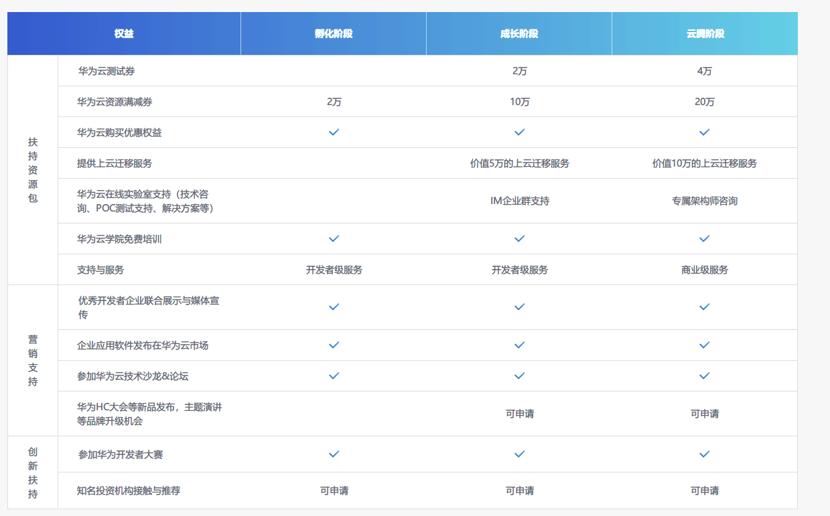Click the 云腾阶段 checkmark for 华为云学院免费培训
Screen dimensions: 830x516
704,239
